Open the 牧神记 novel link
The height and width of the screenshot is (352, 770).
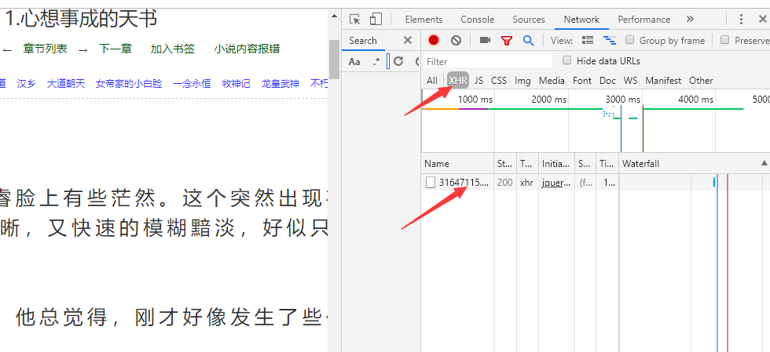click(236, 84)
